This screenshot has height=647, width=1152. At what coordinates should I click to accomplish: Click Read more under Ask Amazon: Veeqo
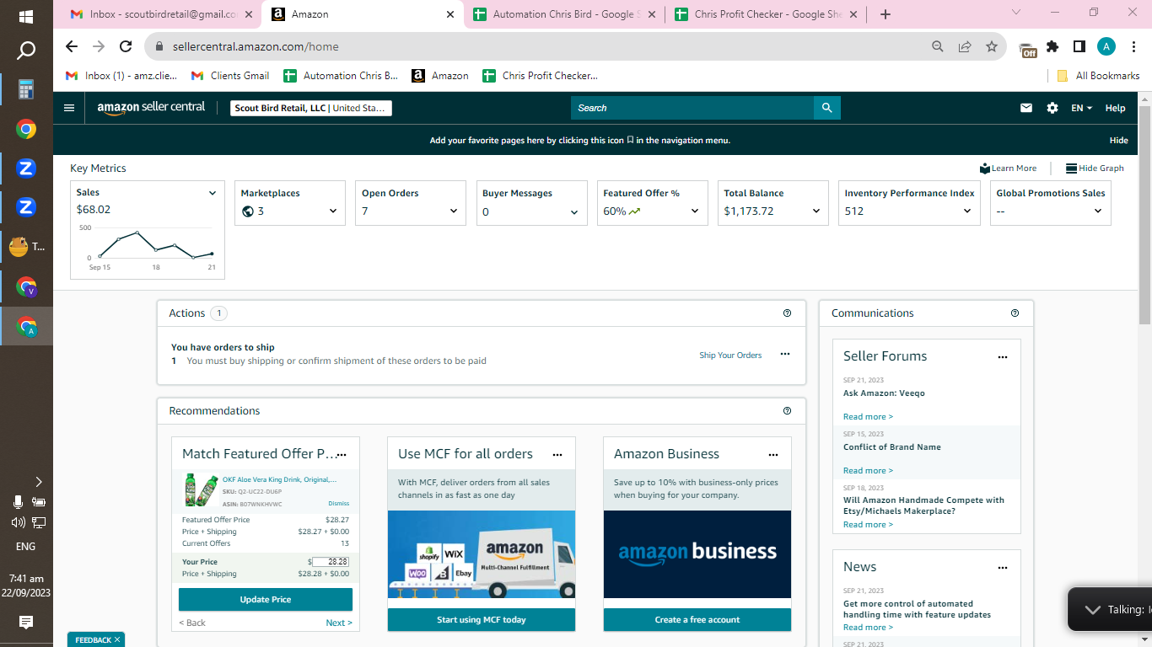pos(868,417)
